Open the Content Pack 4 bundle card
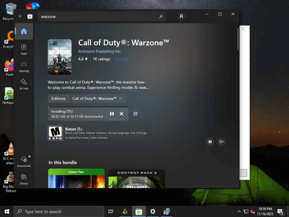Screen dimensions: 289x217 [x=137, y=179]
